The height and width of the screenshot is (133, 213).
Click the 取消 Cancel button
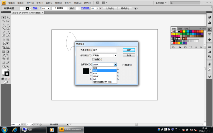129,55
